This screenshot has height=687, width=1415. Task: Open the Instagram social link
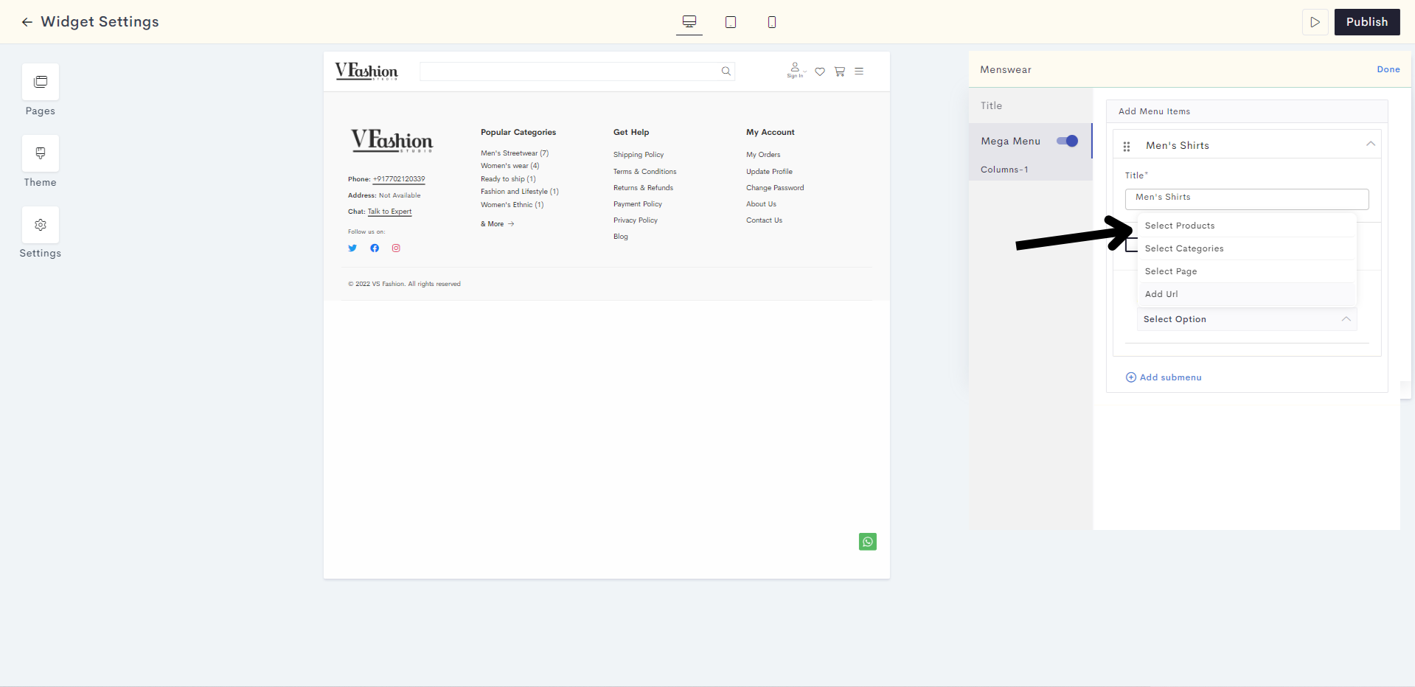click(396, 248)
